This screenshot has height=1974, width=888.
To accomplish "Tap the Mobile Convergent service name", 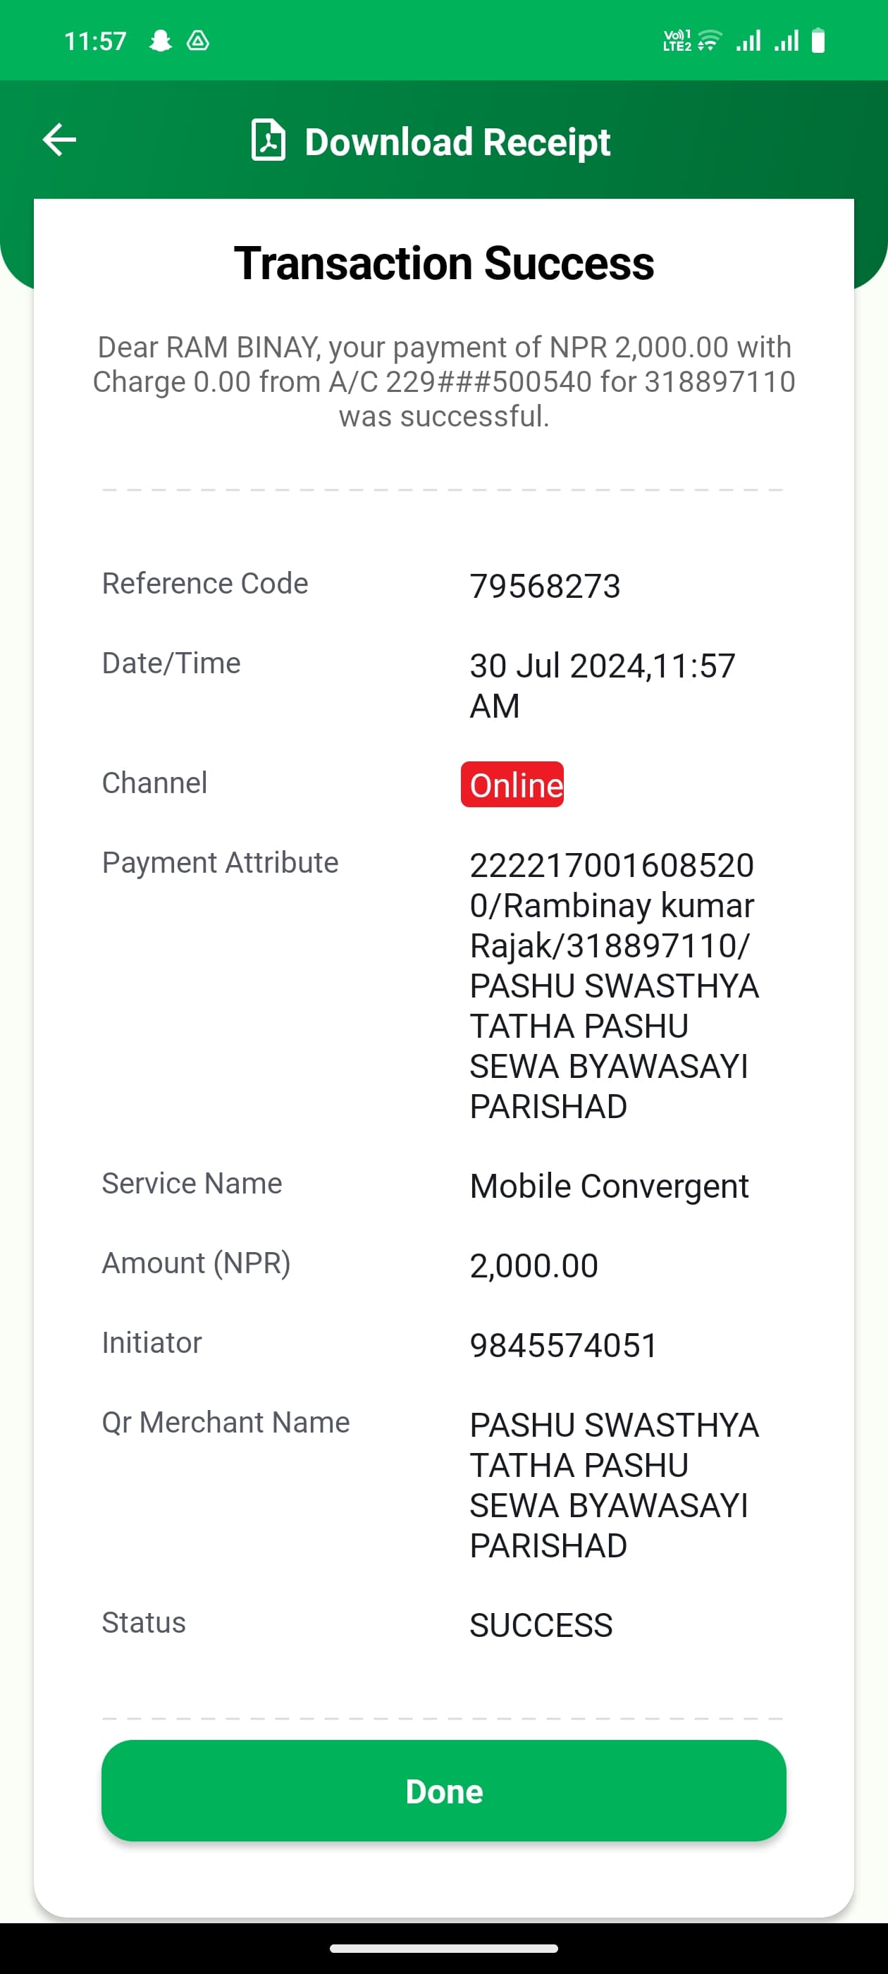I will pyautogui.click(x=609, y=1187).
